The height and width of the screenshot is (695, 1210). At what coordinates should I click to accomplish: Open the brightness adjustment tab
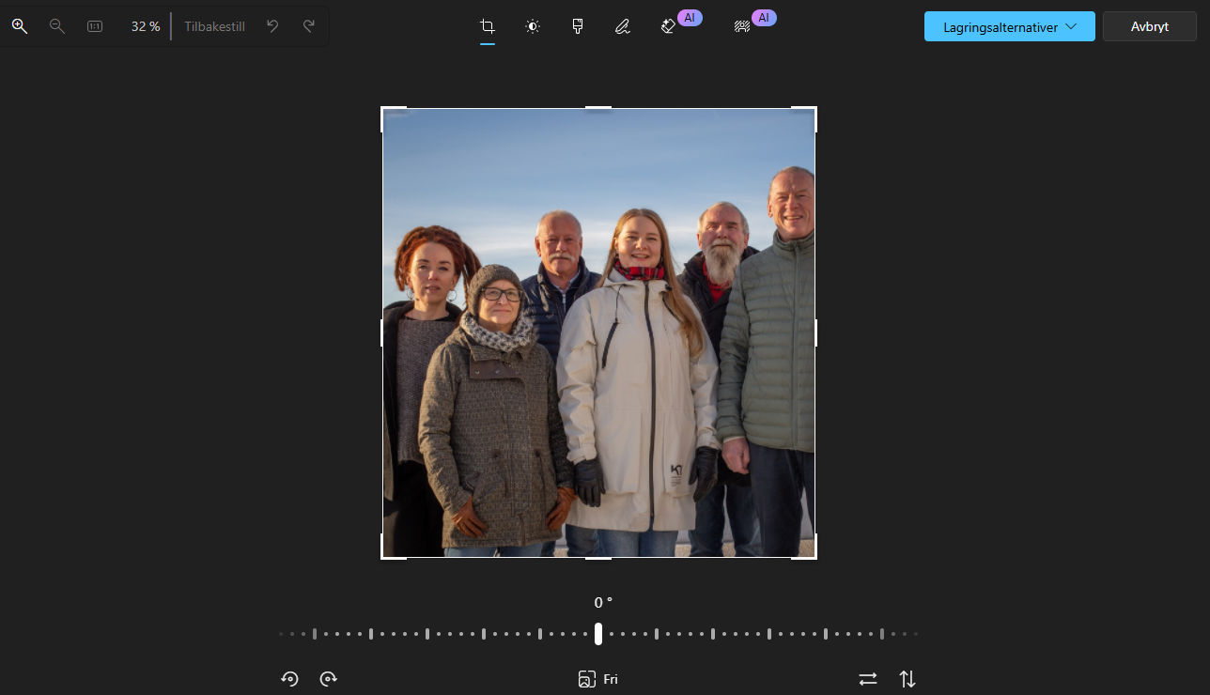pos(533,26)
